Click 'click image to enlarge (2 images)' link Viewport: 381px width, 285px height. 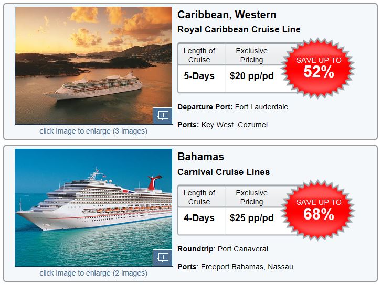pyautogui.click(x=93, y=273)
